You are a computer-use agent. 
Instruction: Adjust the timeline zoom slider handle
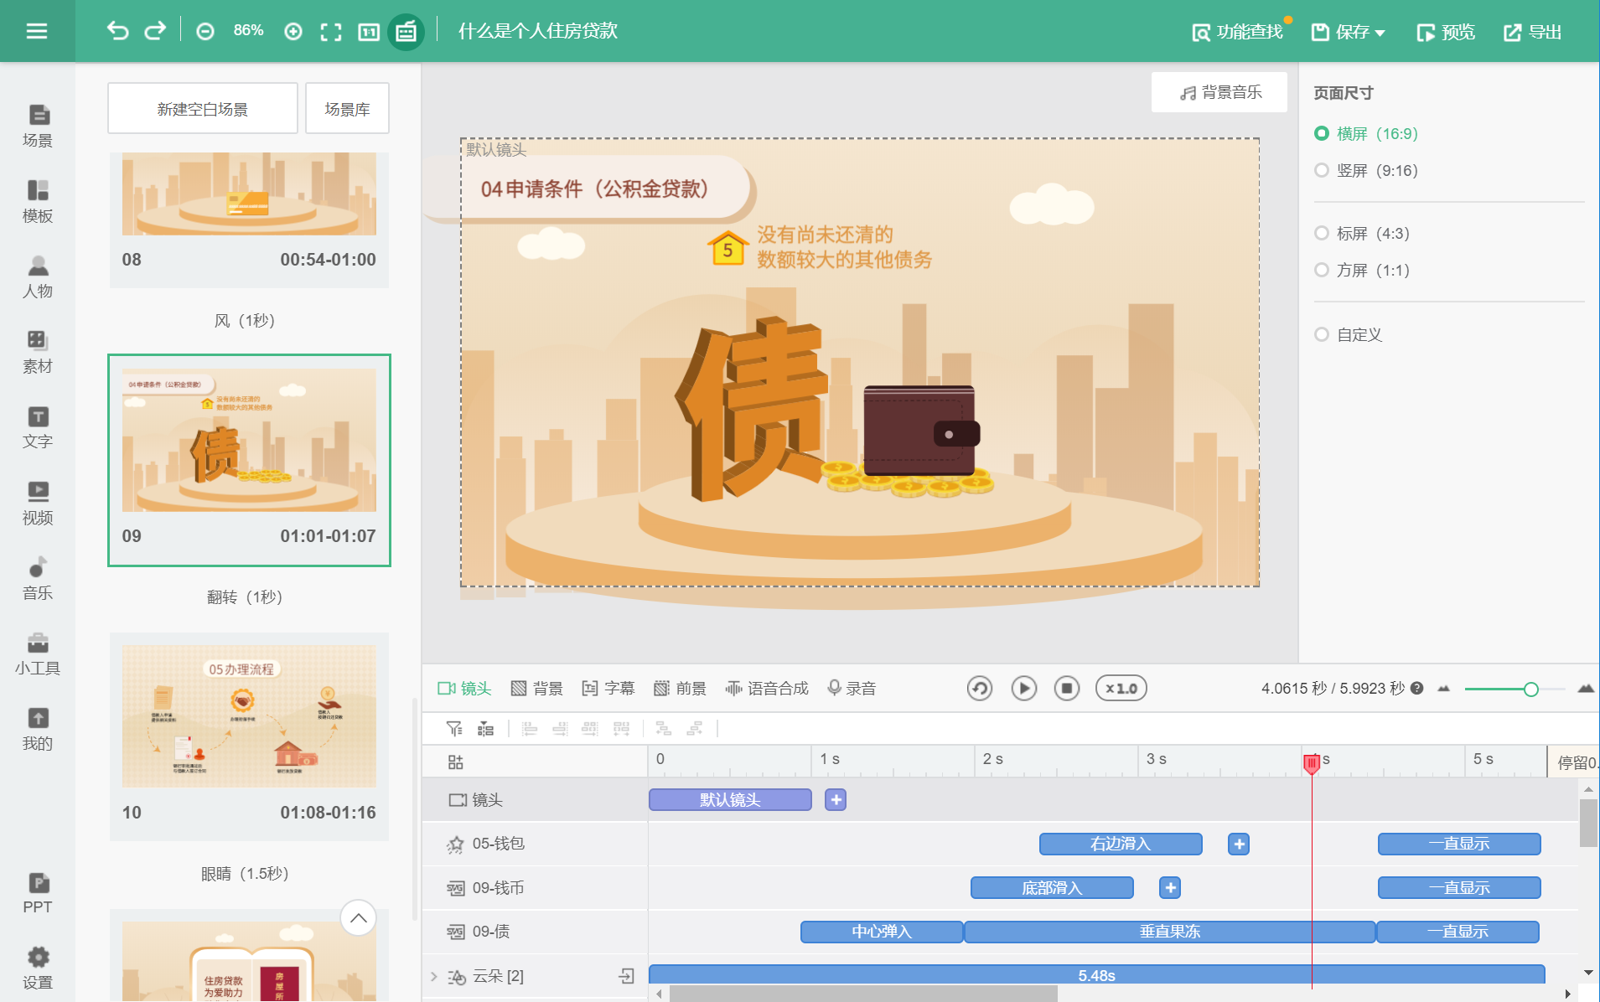[1530, 689]
